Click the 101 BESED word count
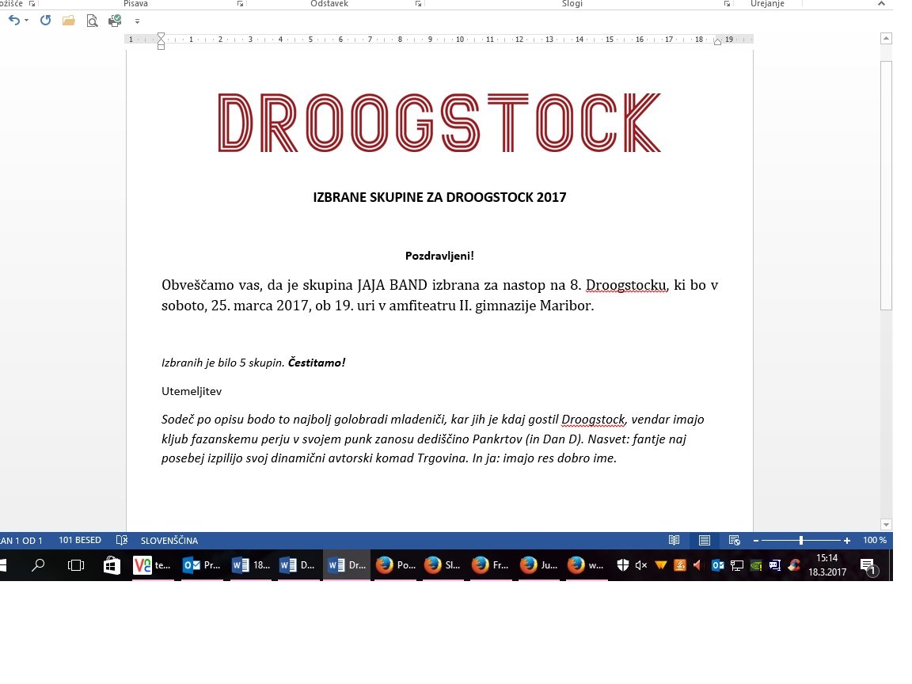The image size is (912, 684). (x=80, y=541)
